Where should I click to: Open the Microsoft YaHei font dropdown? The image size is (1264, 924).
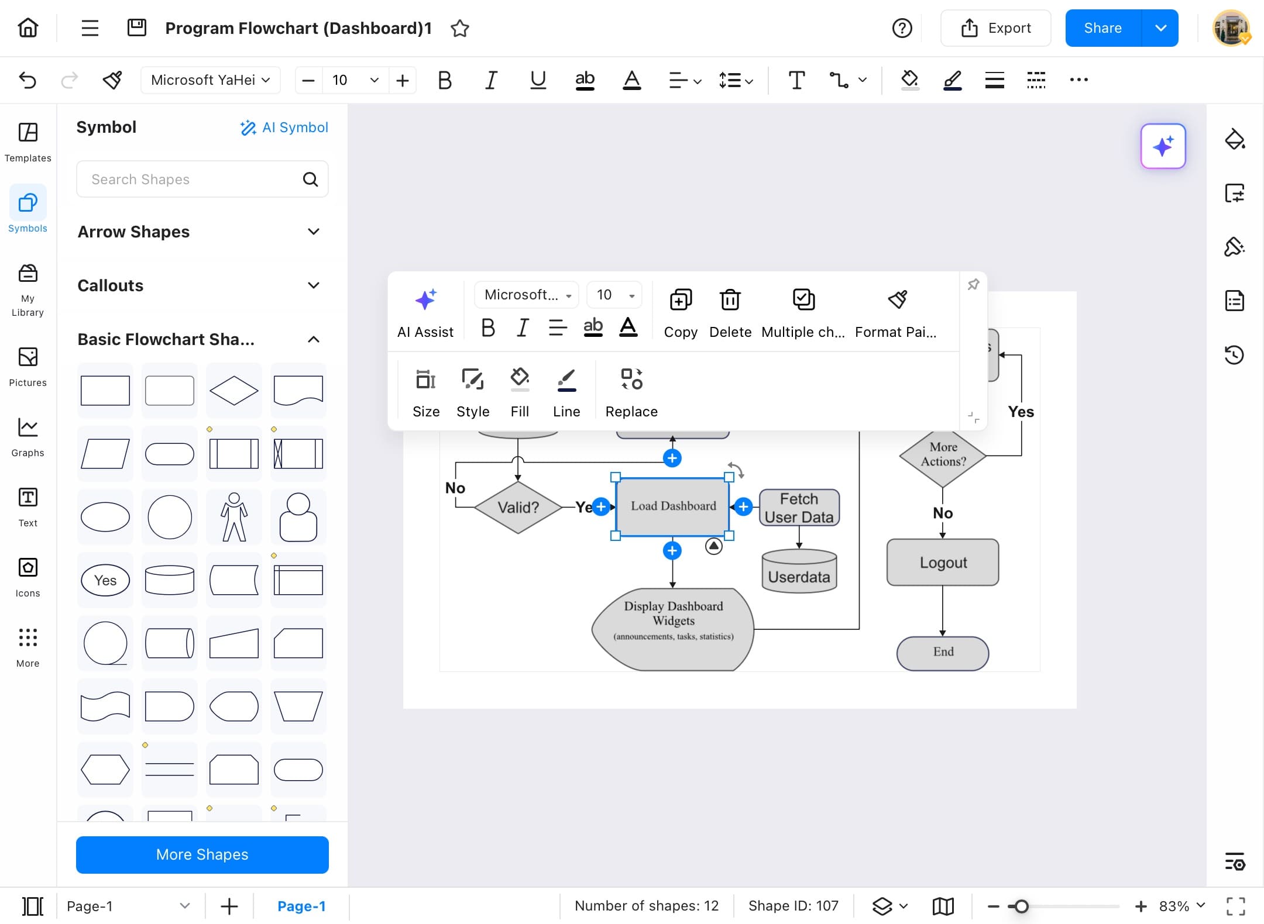210,80
